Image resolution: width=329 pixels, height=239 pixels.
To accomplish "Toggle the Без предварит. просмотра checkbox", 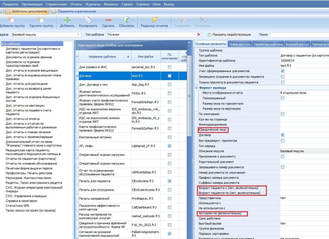I will pos(283,141).
